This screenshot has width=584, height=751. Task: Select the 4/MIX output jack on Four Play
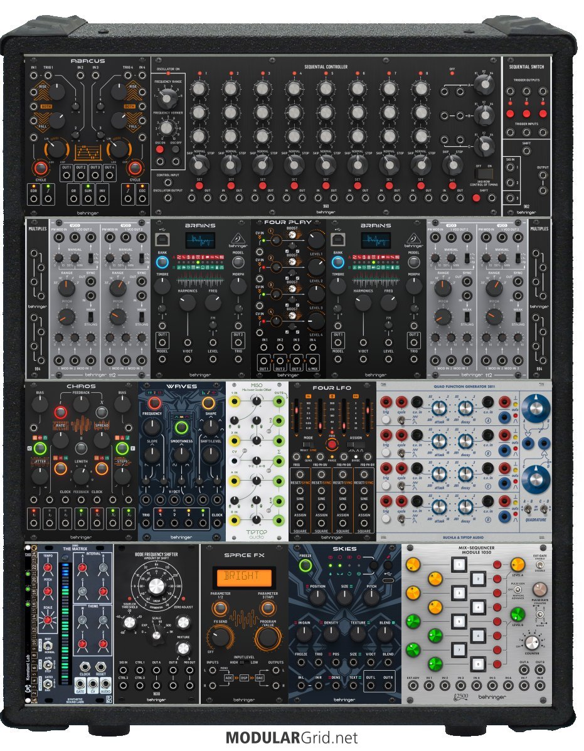(x=312, y=361)
